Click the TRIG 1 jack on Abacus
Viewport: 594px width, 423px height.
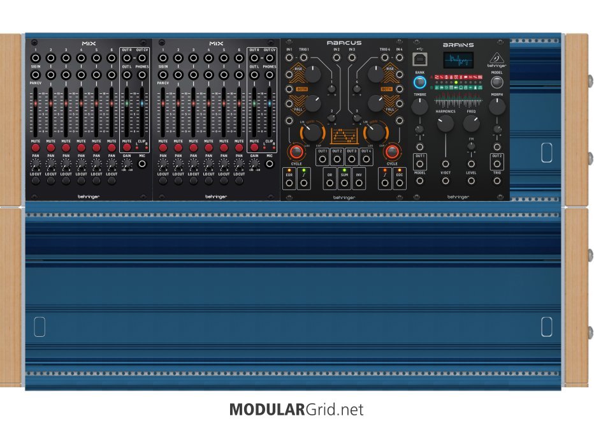[x=304, y=57]
